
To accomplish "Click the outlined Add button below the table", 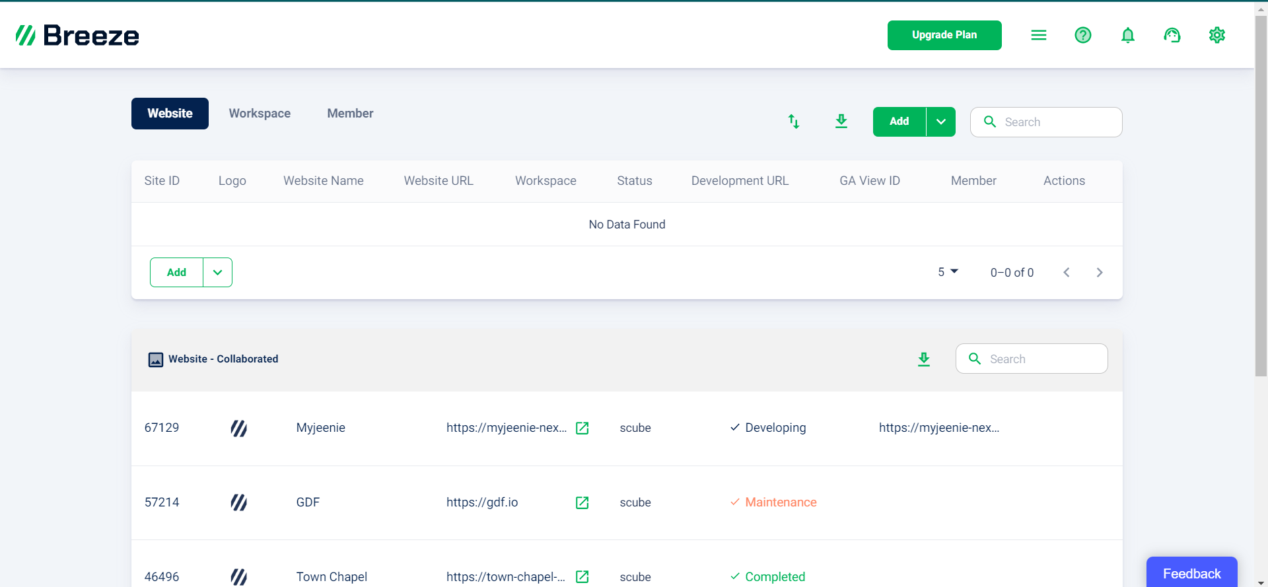I will coord(176,272).
